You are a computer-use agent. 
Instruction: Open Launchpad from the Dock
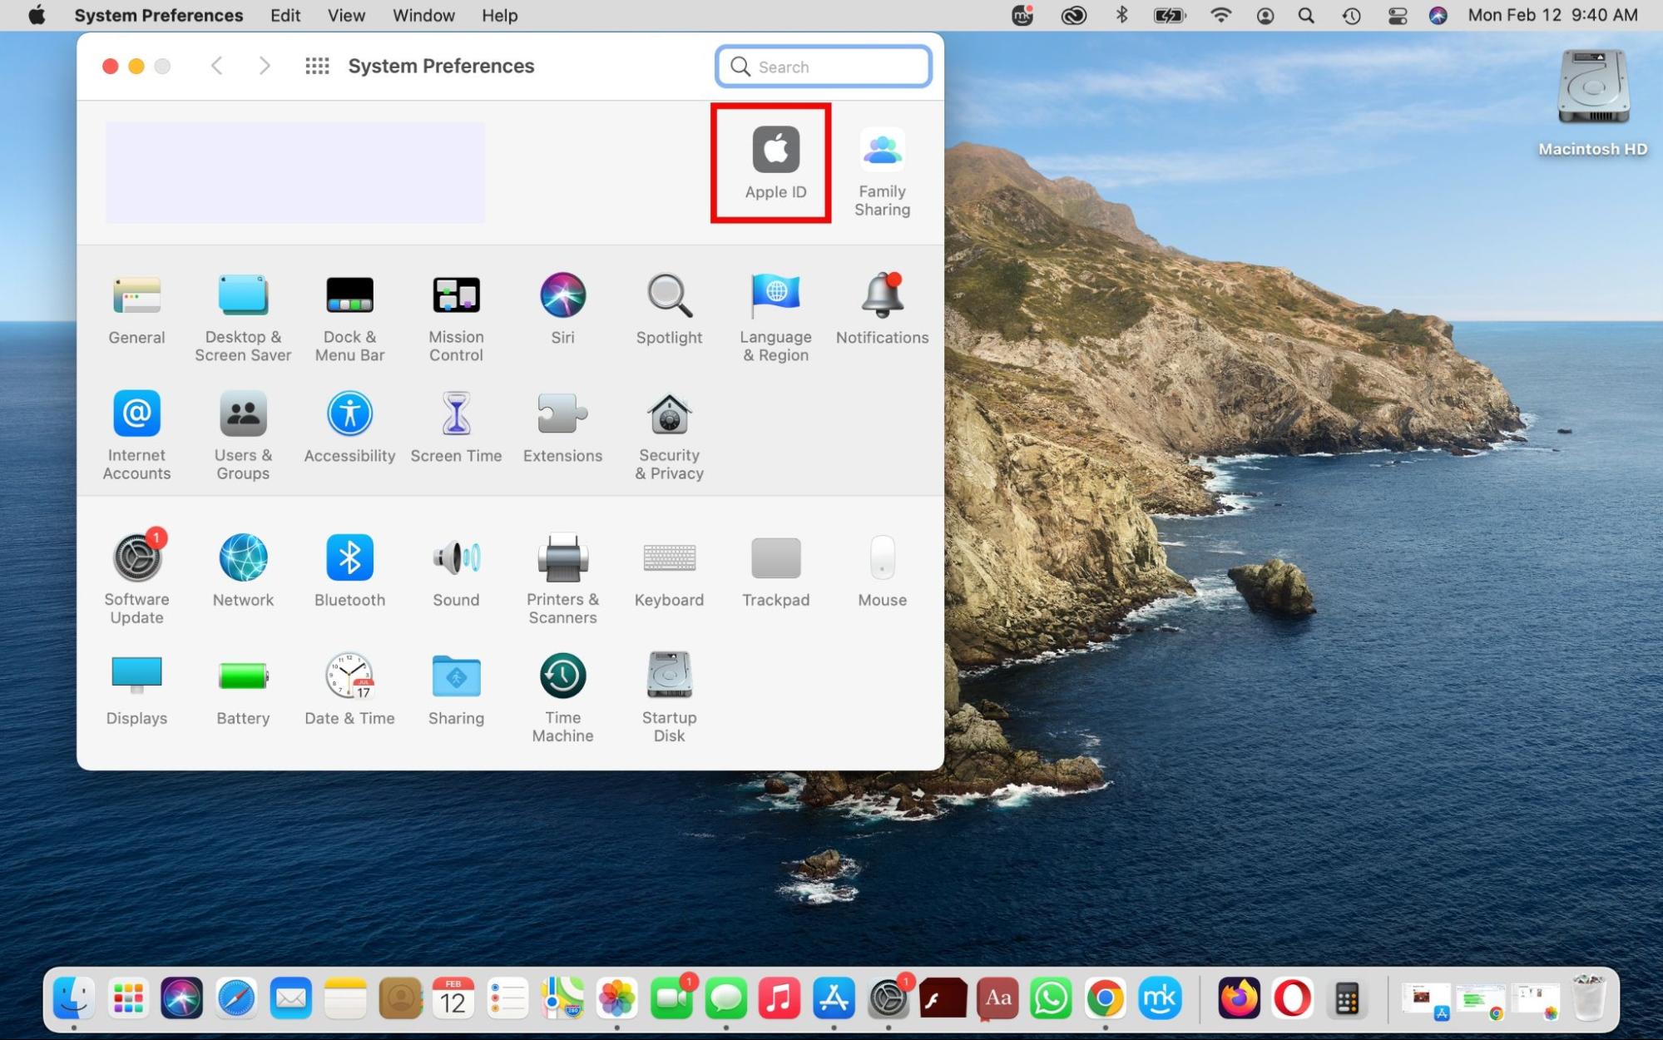pos(127,998)
